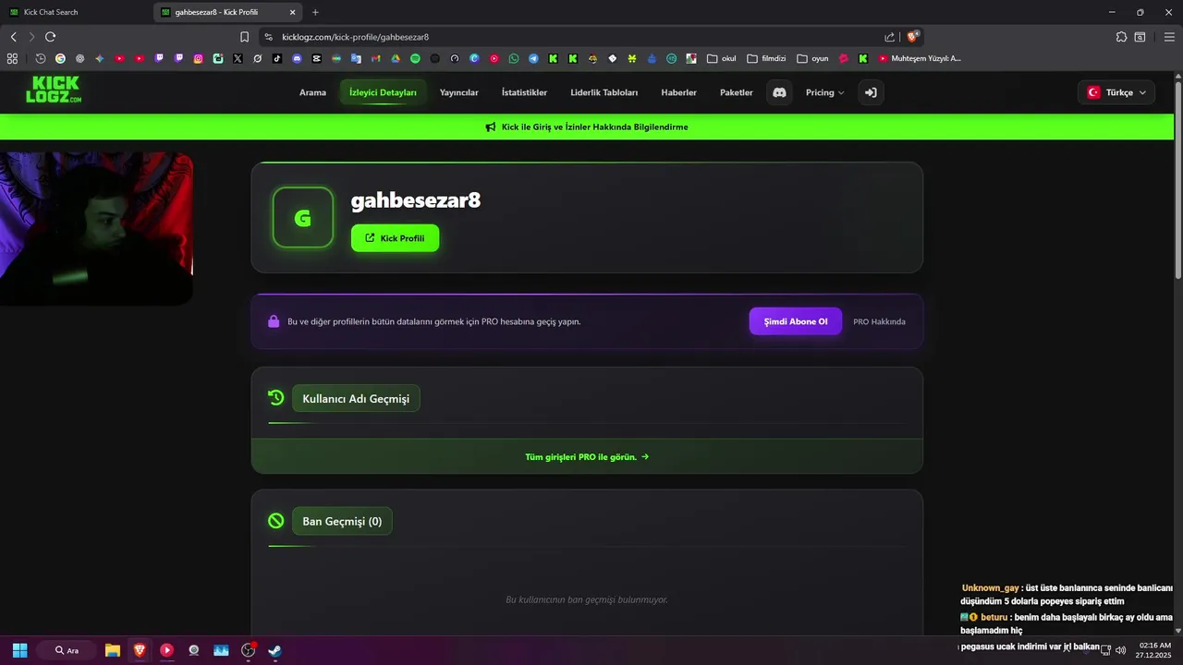
Task: Open Steam from the taskbar
Action: click(x=274, y=650)
